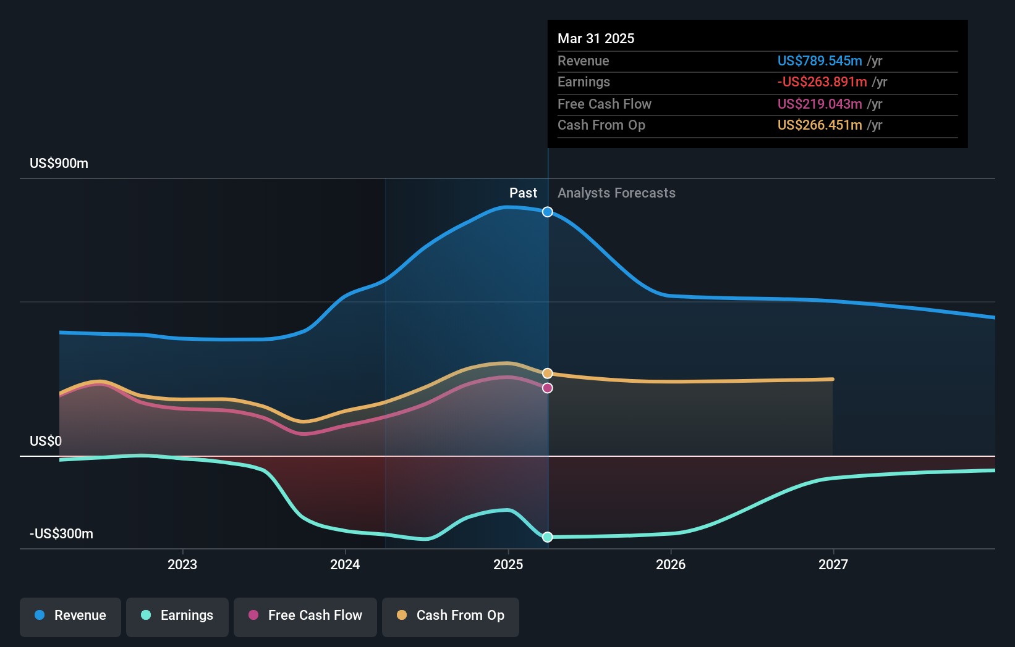Click the blue Revenue legend dot
1015x647 pixels.
[x=40, y=615]
